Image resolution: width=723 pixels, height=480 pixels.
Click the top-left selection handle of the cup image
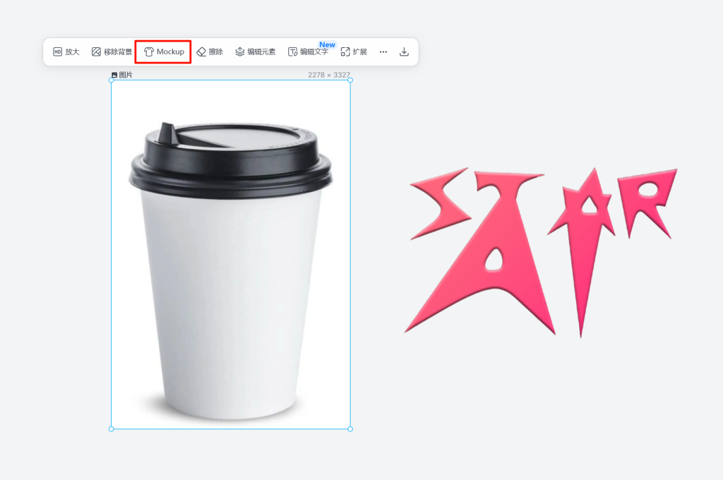click(x=111, y=80)
